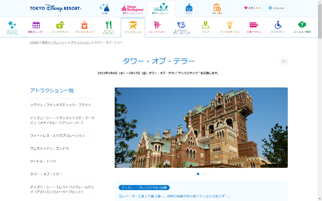Image resolution: width=322 pixels, height=201 pixels.
Task: Open パークのサービス lightbulb icon
Action: [229, 28]
